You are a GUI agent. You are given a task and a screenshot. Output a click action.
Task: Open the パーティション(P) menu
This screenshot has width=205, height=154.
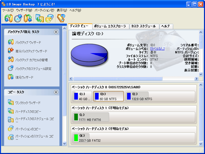pyautogui.click(x=44, y=10)
